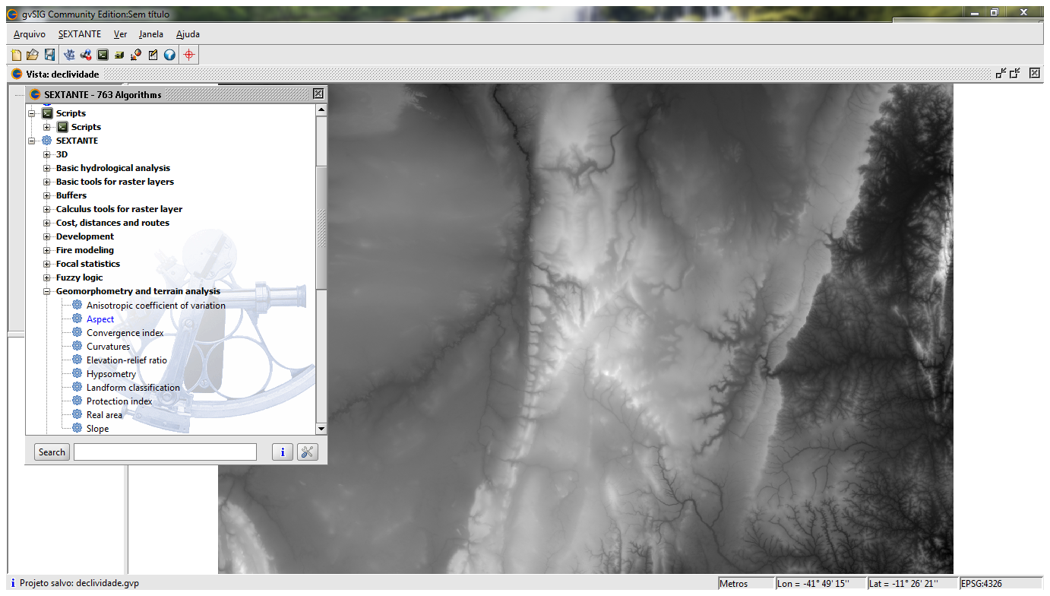
Task: Select the Slope algorithm
Action: (x=97, y=429)
